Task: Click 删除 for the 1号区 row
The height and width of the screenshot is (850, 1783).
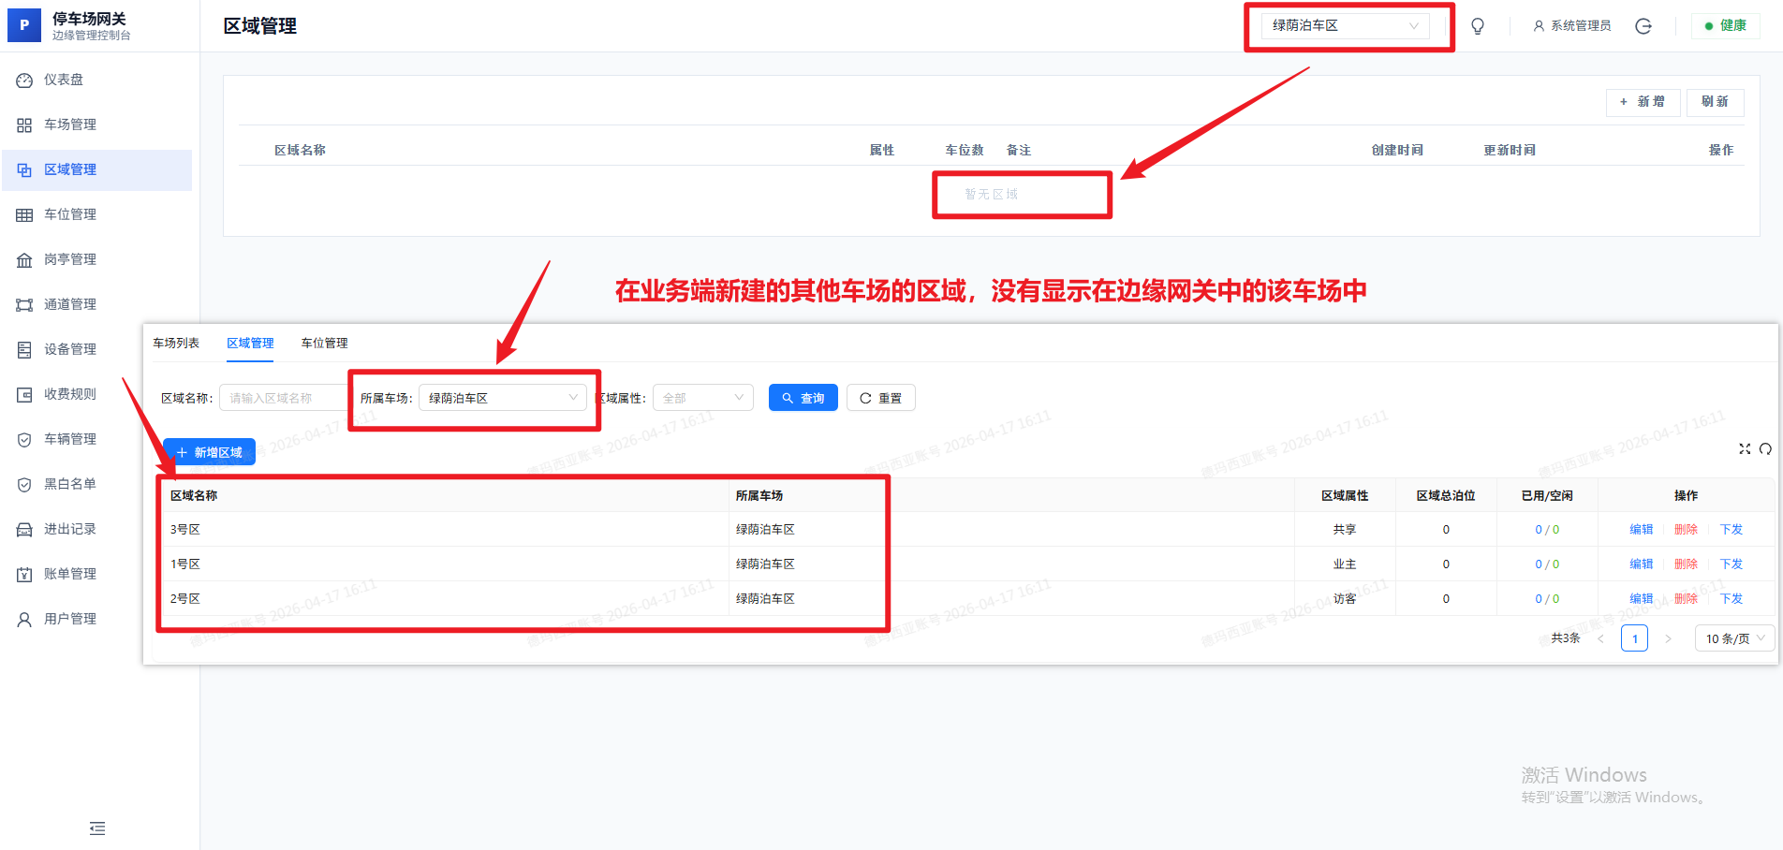Action: tap(1686, 564)
